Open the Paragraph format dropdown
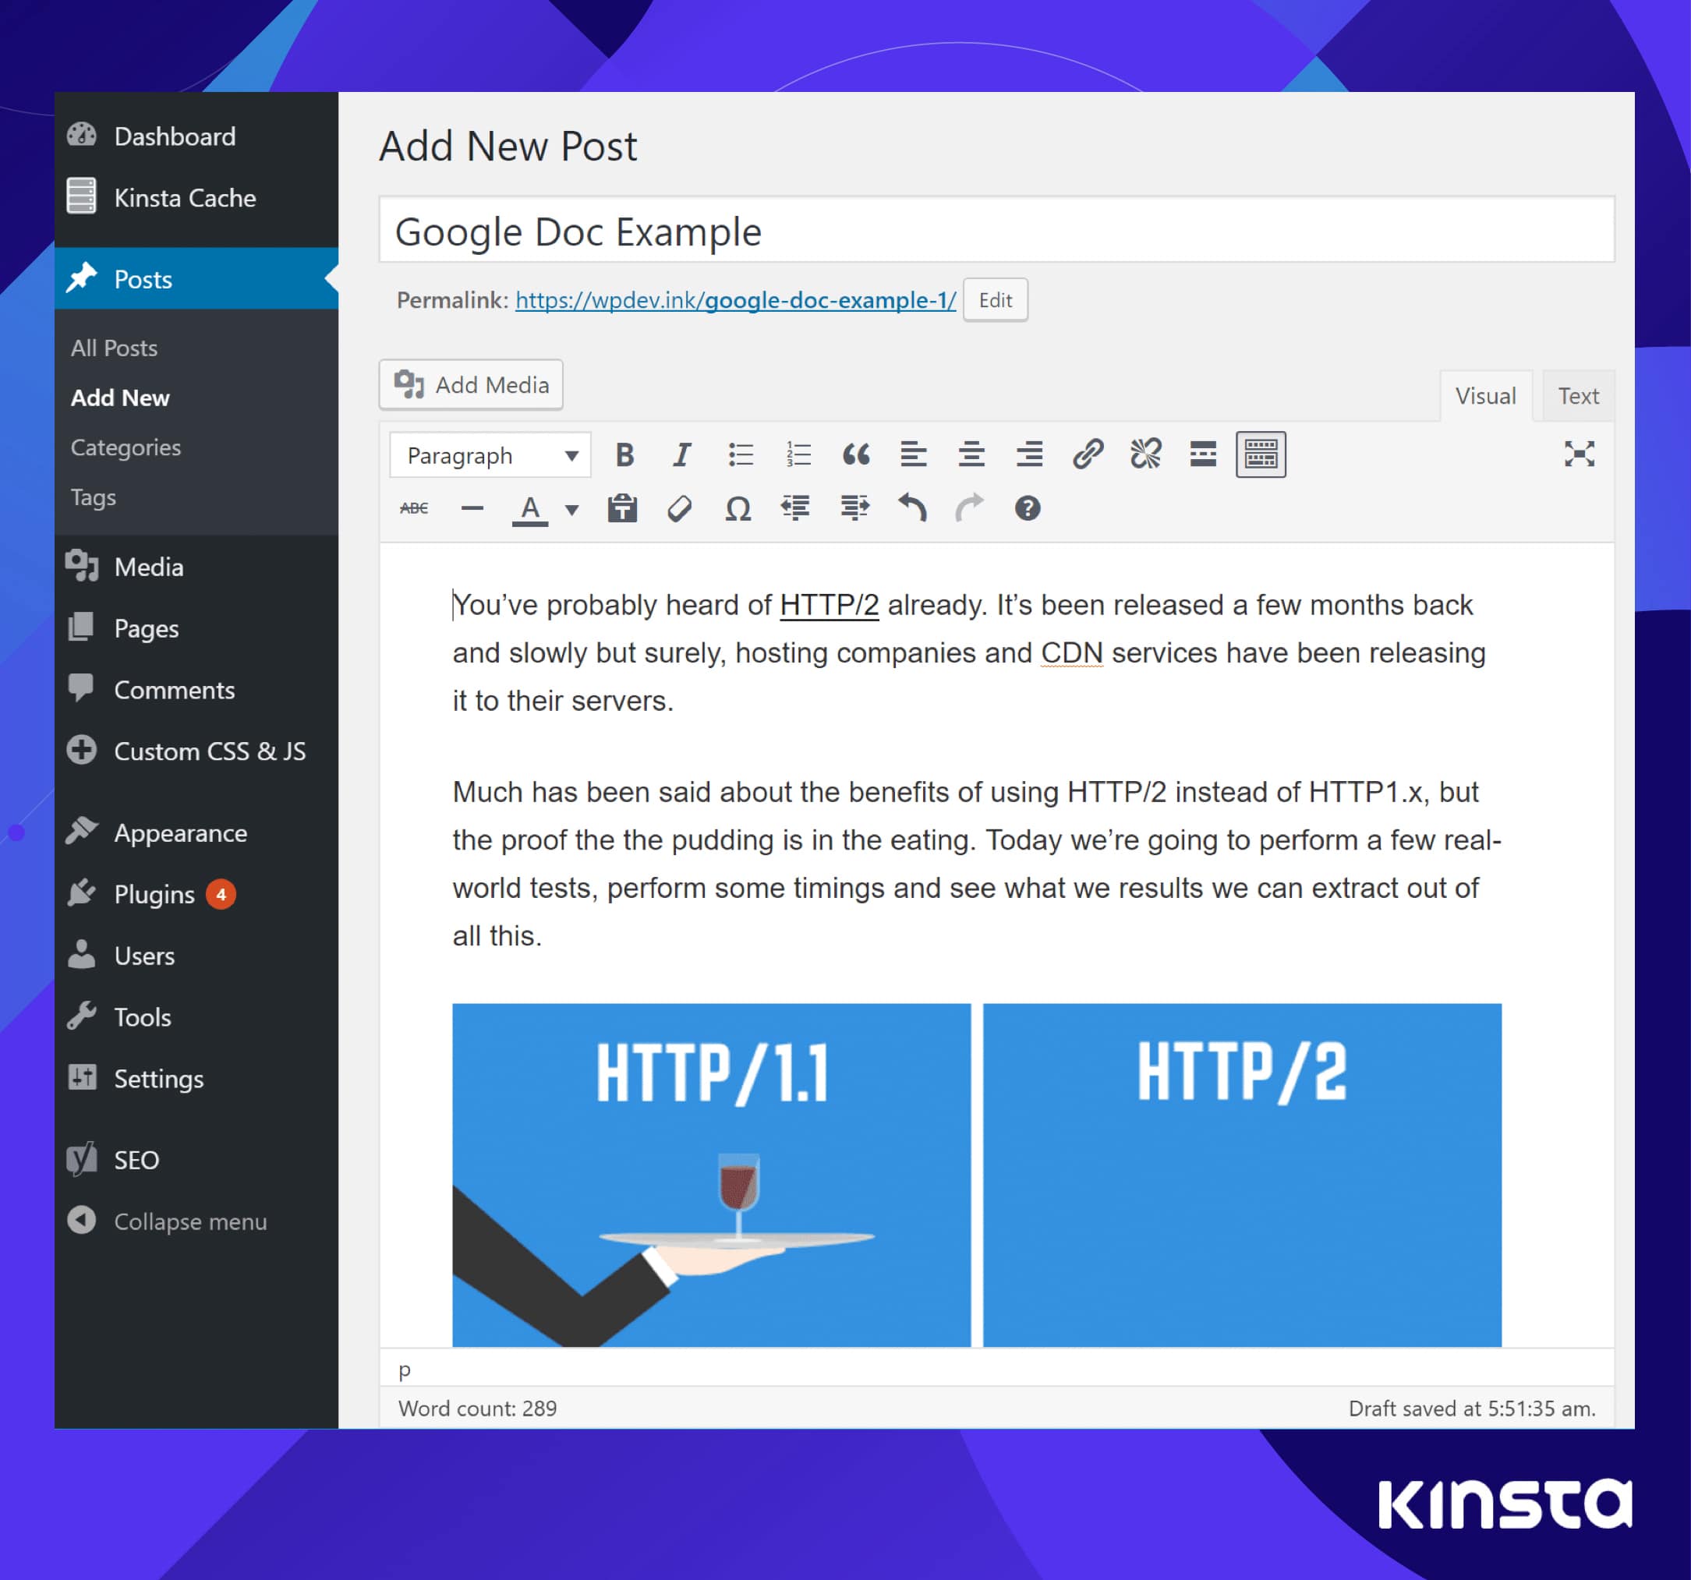 [491, 456]
